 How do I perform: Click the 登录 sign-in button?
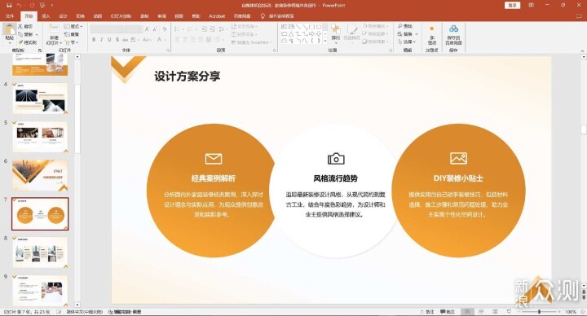[x=512, y=5]
